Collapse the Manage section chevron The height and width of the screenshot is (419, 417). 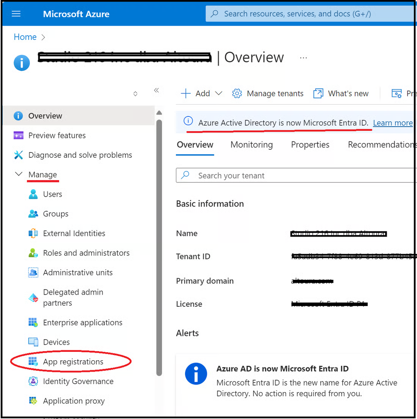coord(19,174)
